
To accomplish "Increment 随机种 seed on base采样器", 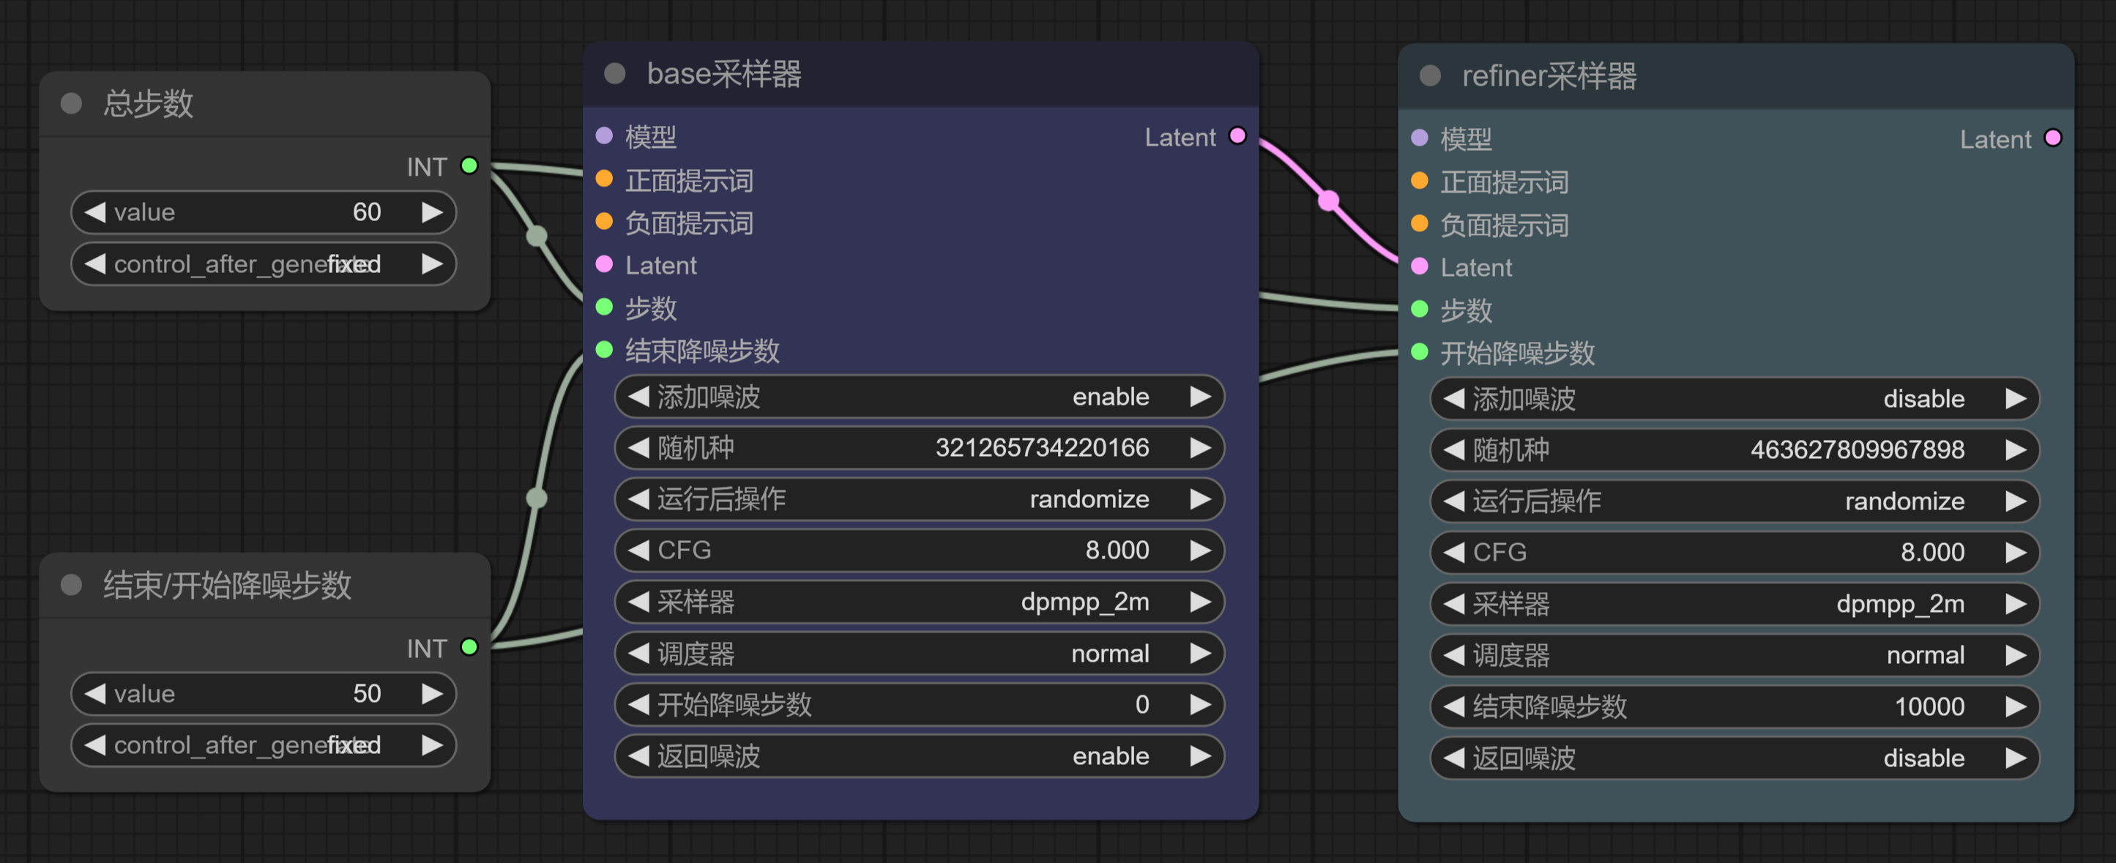I will pyautogui.click(x=1200, y=447).
